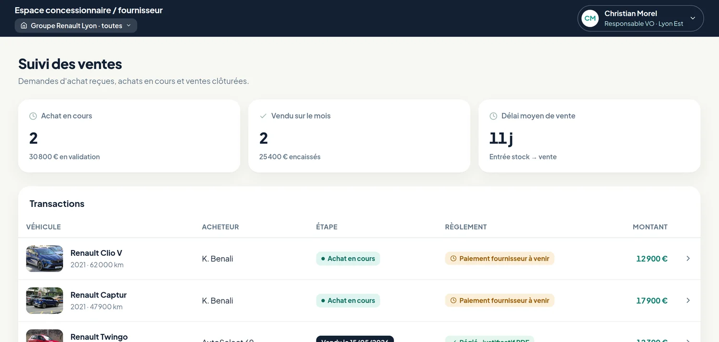Click the 2021 · 47 900 km detail text
This screenshot has width=719, height=342.
[96, 307]
